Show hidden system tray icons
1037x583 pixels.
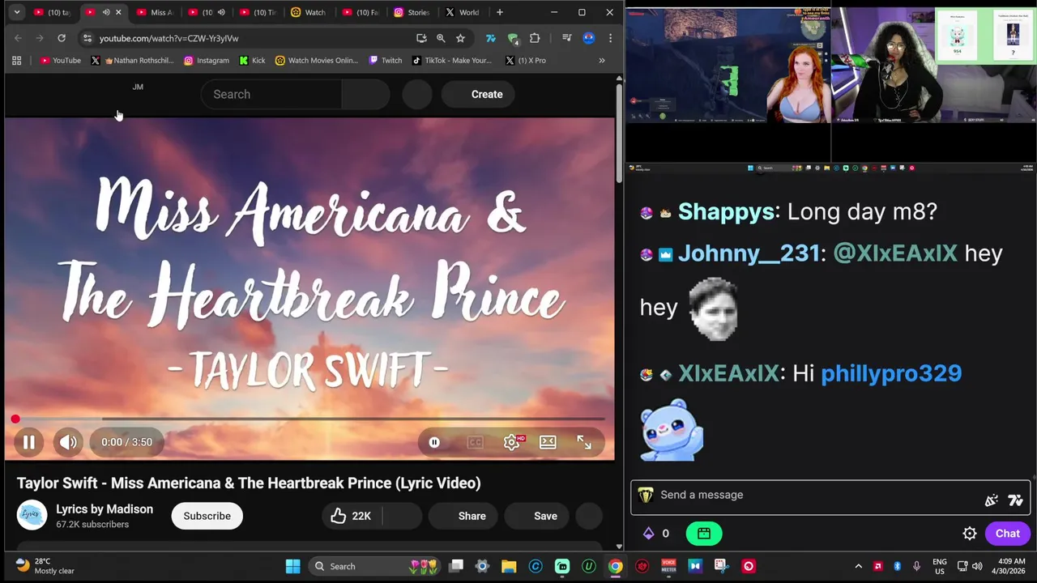pyautogui.click(x=858, y=566)
